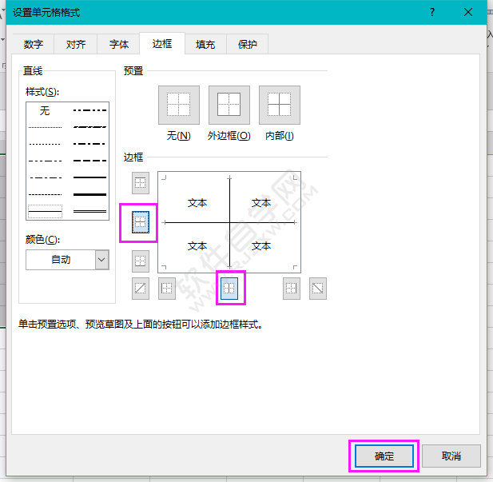Click the help question mark button

pos(432,12)
